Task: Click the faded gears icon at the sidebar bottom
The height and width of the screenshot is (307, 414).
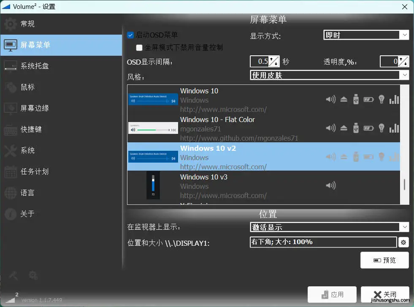Action: 33,275
